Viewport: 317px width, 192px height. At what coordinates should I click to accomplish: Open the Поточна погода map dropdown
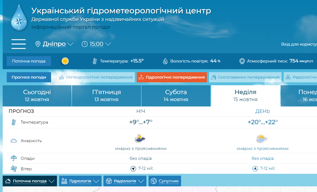click(x=30, y=181)
